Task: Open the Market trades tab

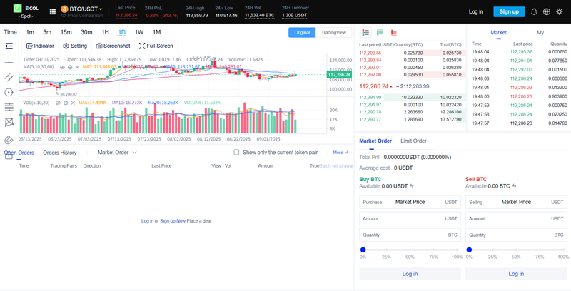Action: pos(498,32)
